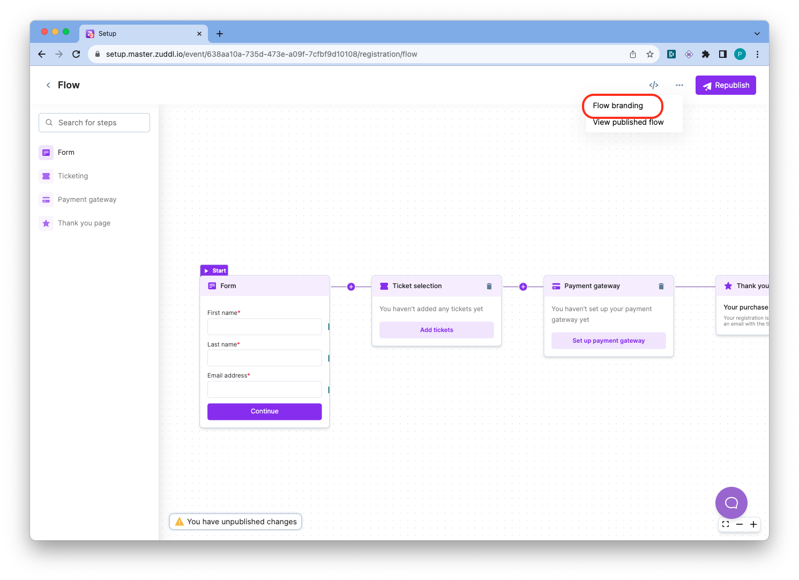Toggle the browser side panel
Image resolution: width=799 pixels, height=580 pixels.
[x=723, y=54]
